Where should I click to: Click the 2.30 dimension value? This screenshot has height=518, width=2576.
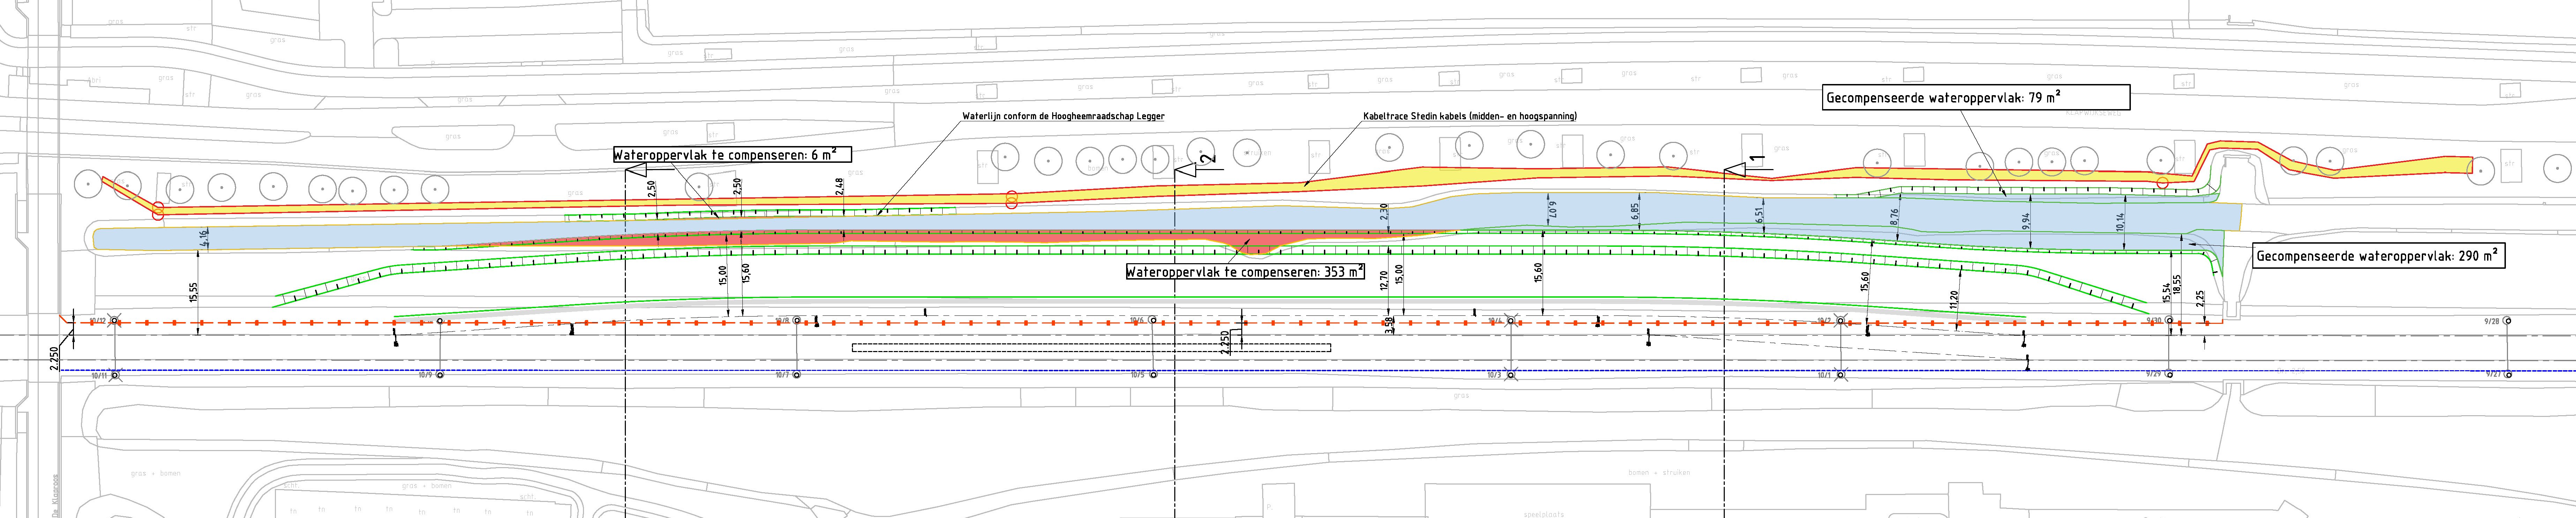click(1384, 212)
